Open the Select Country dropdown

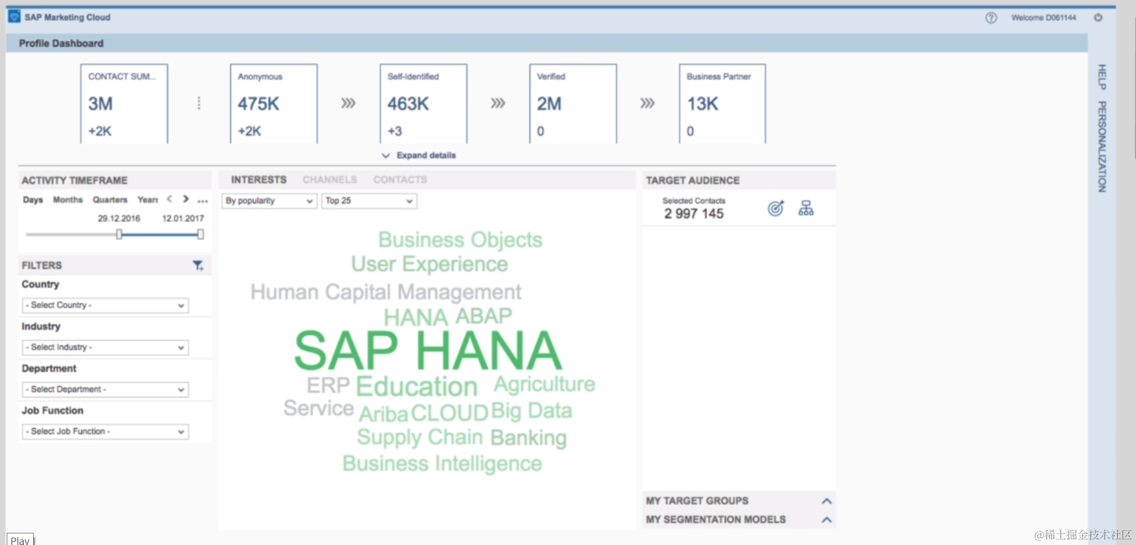coord(105,305)
